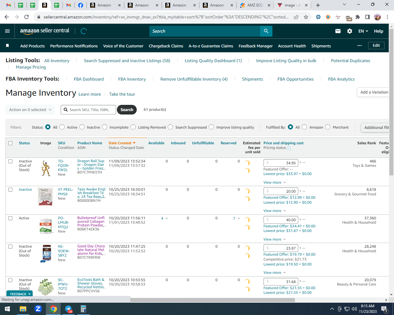Check the Bulletproof Collagen row checkbox
The height and width of the screenshot is (315, 394).
tap(10, 218)
